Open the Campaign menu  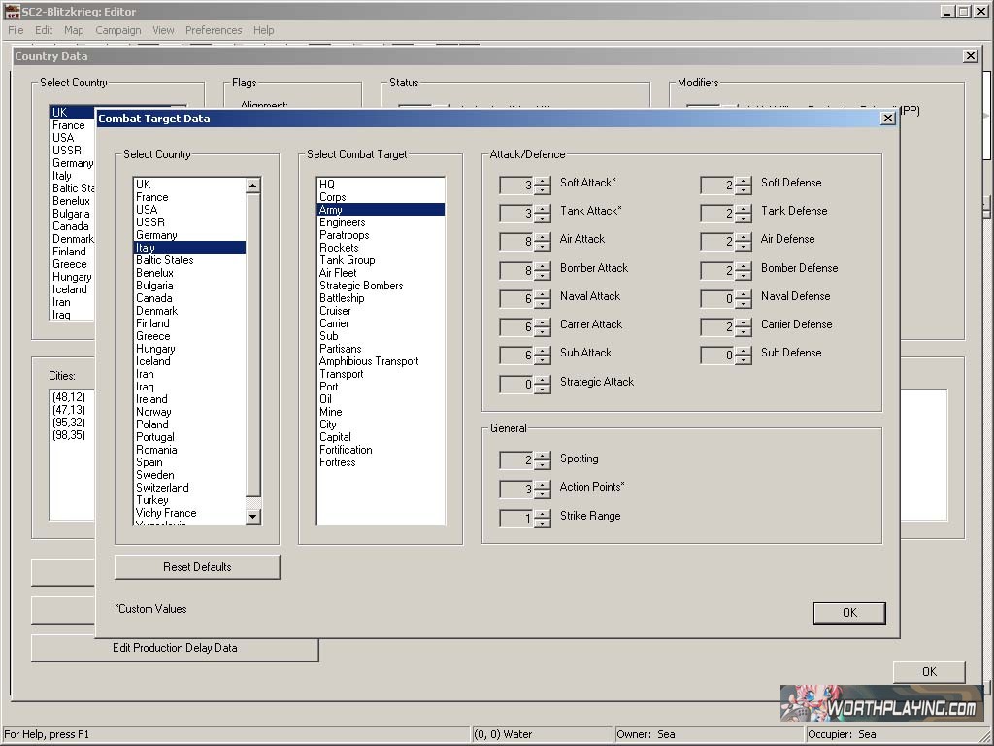coord(117,30)
